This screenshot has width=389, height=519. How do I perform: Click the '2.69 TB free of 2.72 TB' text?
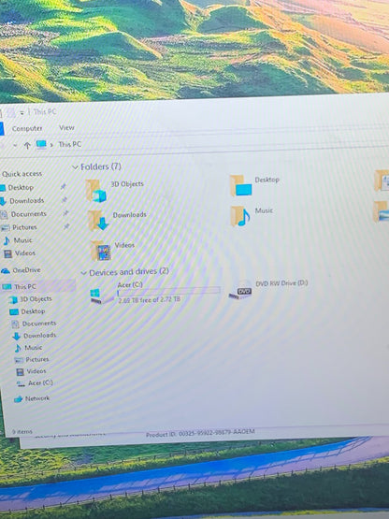click(x=150, y=299)
